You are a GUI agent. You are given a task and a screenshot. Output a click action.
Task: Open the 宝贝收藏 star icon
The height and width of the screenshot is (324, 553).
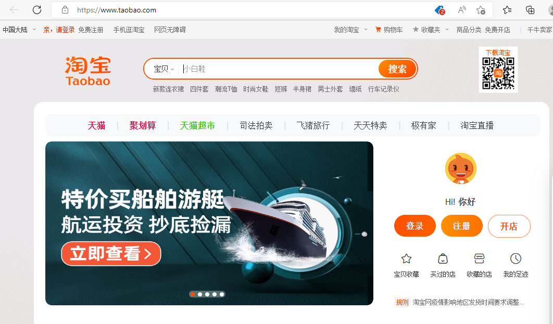pos(406,259)
